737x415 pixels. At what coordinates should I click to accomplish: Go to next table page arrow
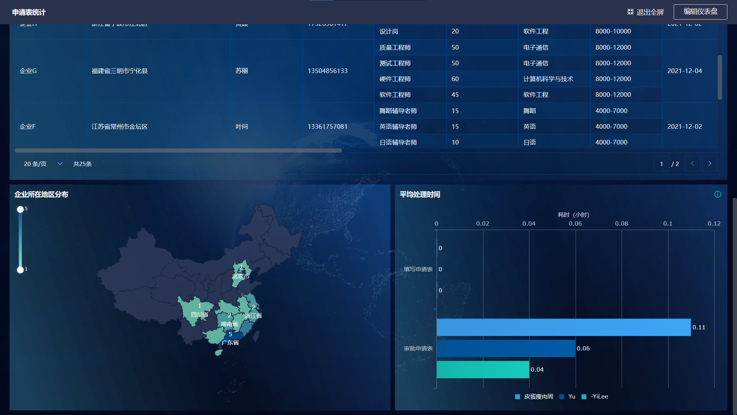[709, 164]
